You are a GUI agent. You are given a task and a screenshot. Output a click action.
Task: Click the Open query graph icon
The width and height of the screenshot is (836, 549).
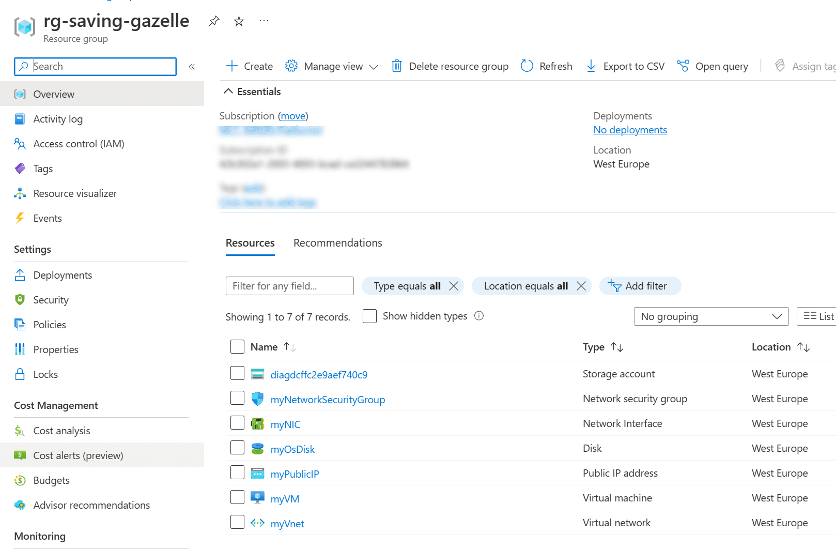click(x=683, y=66)
